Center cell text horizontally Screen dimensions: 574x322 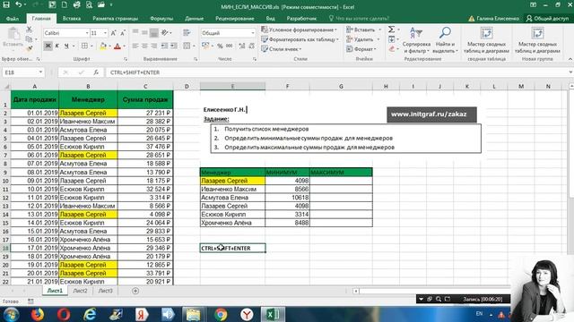pyautogui.click(x=145, y=46)
